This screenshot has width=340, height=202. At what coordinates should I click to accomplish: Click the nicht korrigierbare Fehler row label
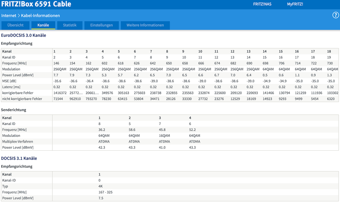tap(22, 99)
